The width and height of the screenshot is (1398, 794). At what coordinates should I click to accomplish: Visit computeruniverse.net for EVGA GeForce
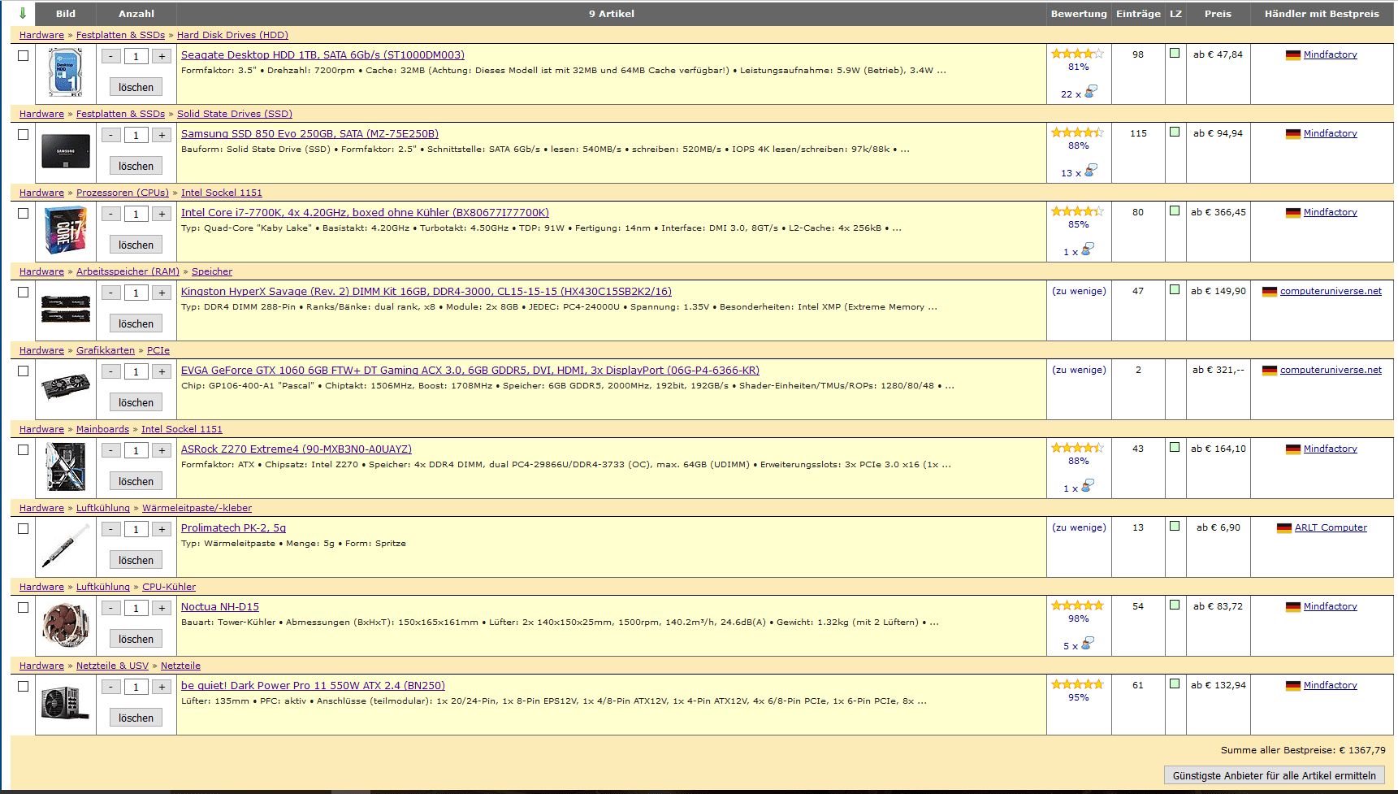click(x=1331, y=371)
